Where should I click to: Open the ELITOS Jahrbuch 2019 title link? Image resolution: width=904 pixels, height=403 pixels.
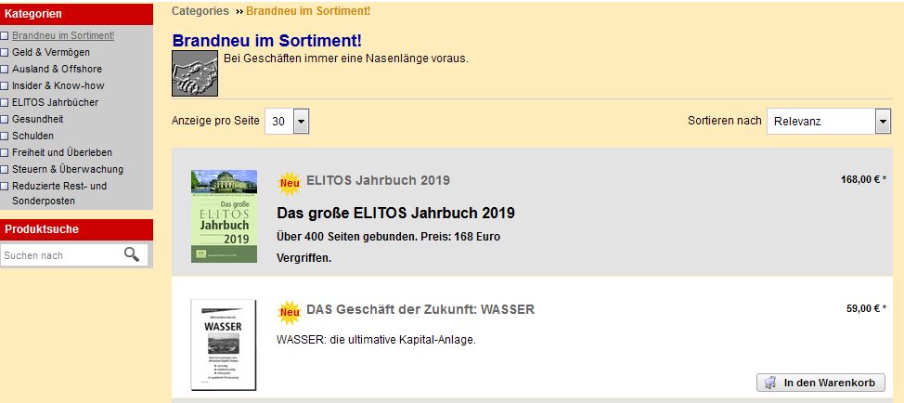coord(378,180)
